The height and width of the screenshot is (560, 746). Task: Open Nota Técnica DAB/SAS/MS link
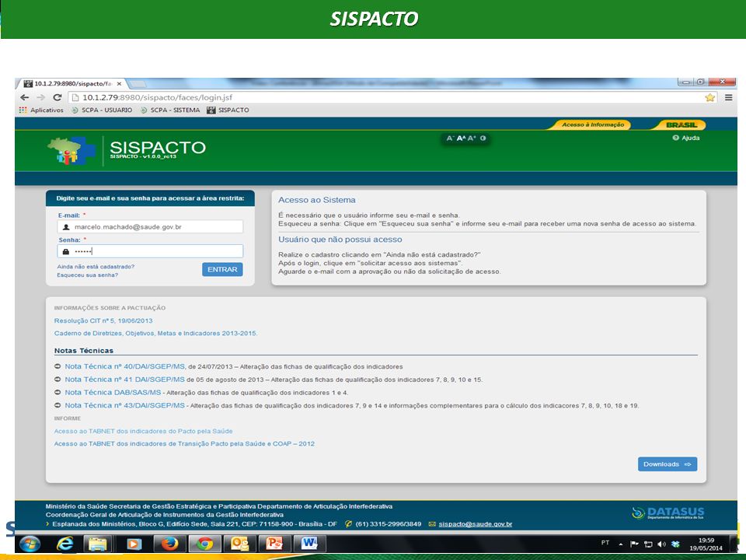tap(113, 392)
